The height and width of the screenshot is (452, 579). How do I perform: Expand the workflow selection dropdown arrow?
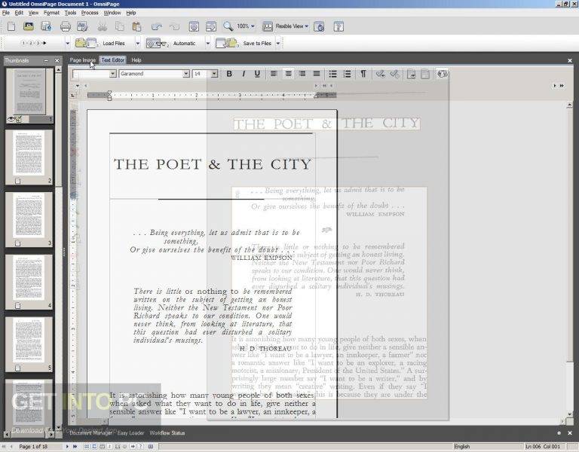pyautogui.click(x=68, y=43)
